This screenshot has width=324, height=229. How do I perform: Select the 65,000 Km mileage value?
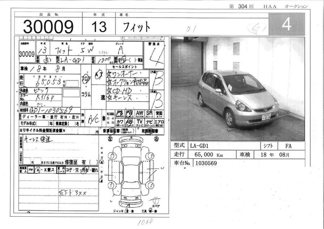click(209, 155)
